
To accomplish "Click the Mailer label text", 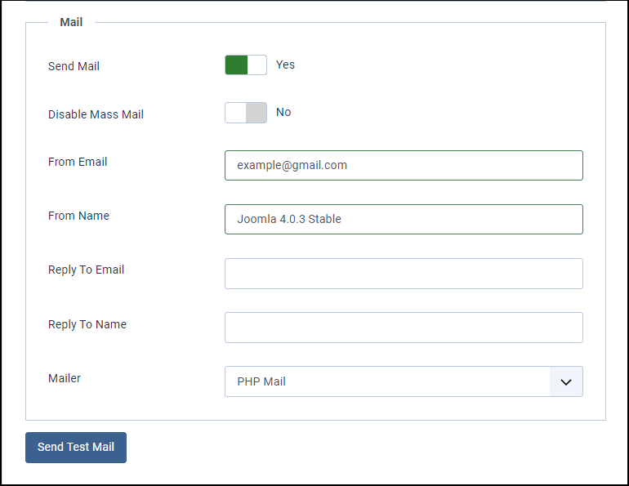I will [65, 378].
